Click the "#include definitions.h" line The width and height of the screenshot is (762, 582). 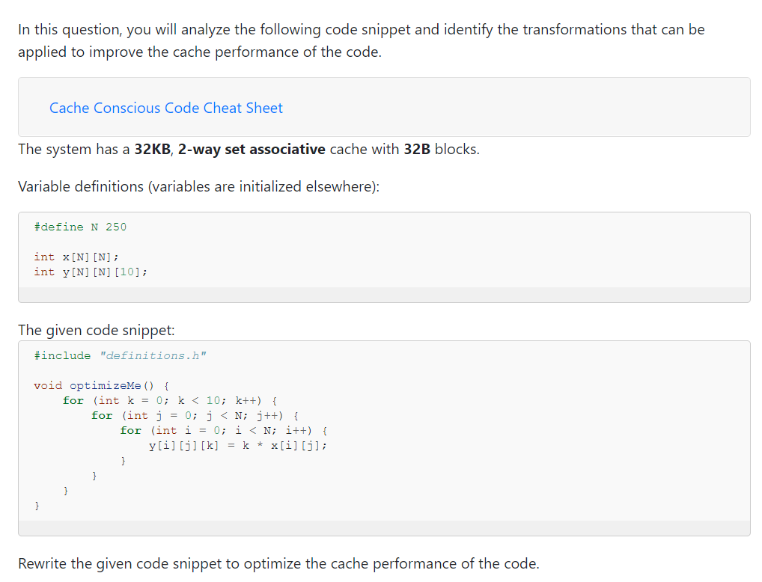pyautogui.click(x=120, y=355)
